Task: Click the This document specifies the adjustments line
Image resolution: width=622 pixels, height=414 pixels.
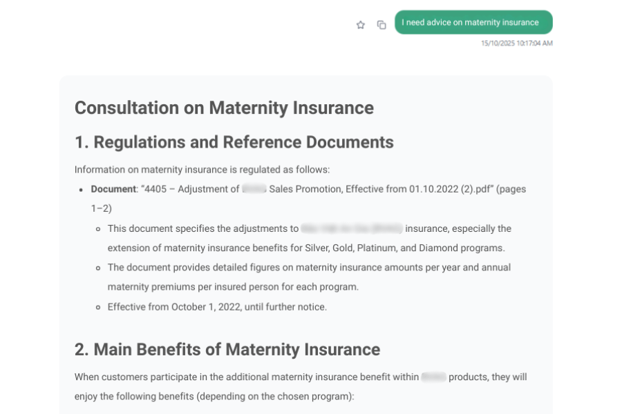Action: click(202, 228)
